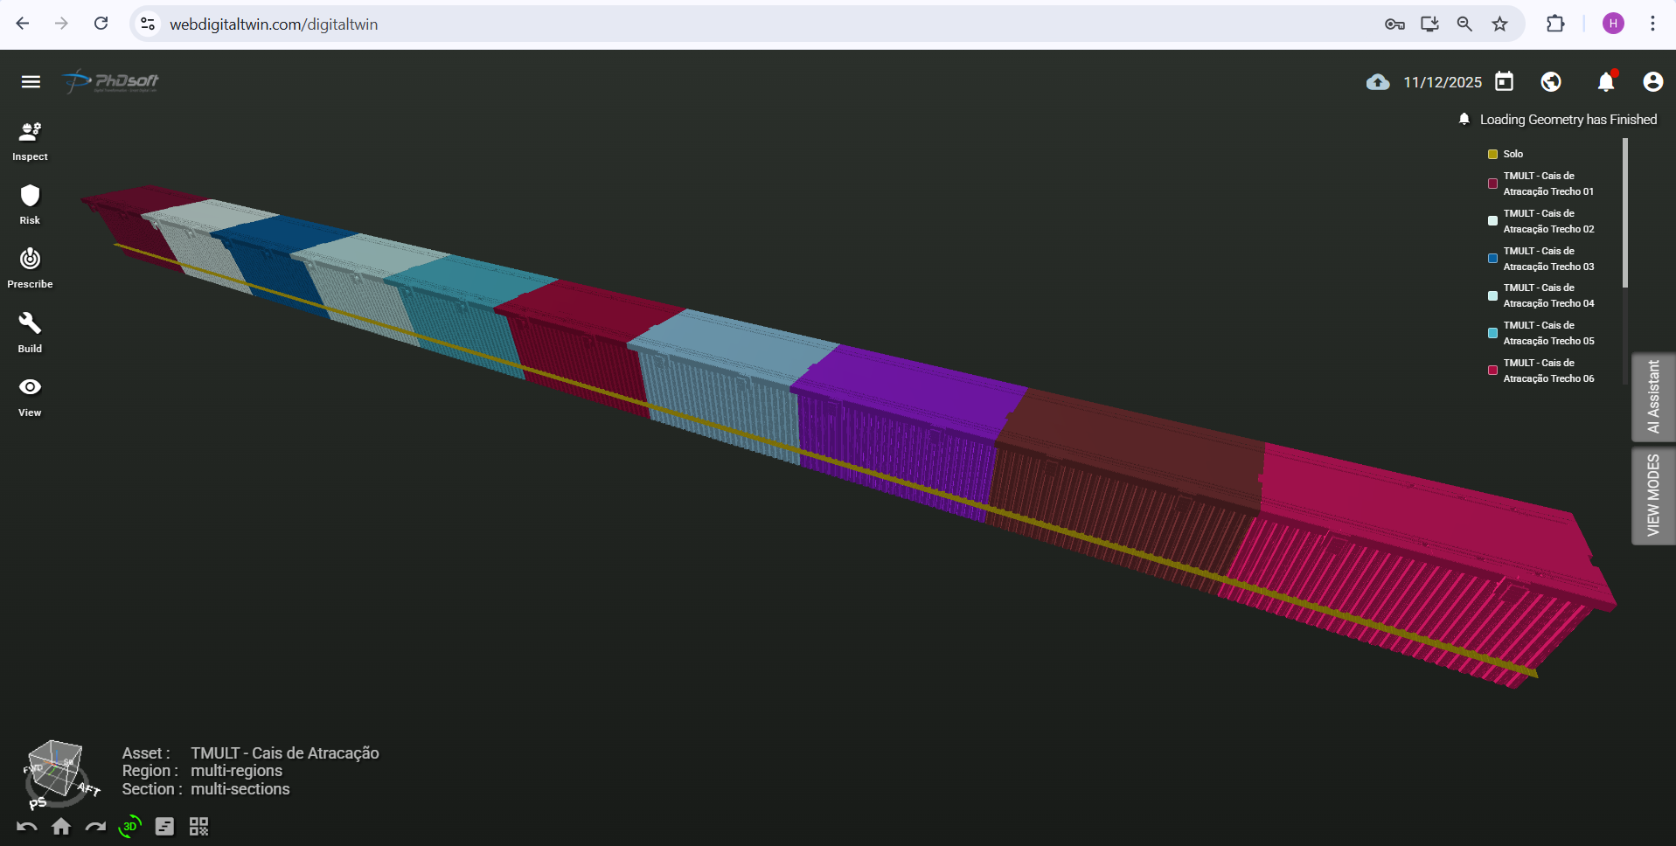Open the Risk shield tool

[30, 205]
